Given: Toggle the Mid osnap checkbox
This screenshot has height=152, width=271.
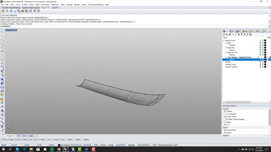Looking at the screenshot, I should [x=22, y=140].
